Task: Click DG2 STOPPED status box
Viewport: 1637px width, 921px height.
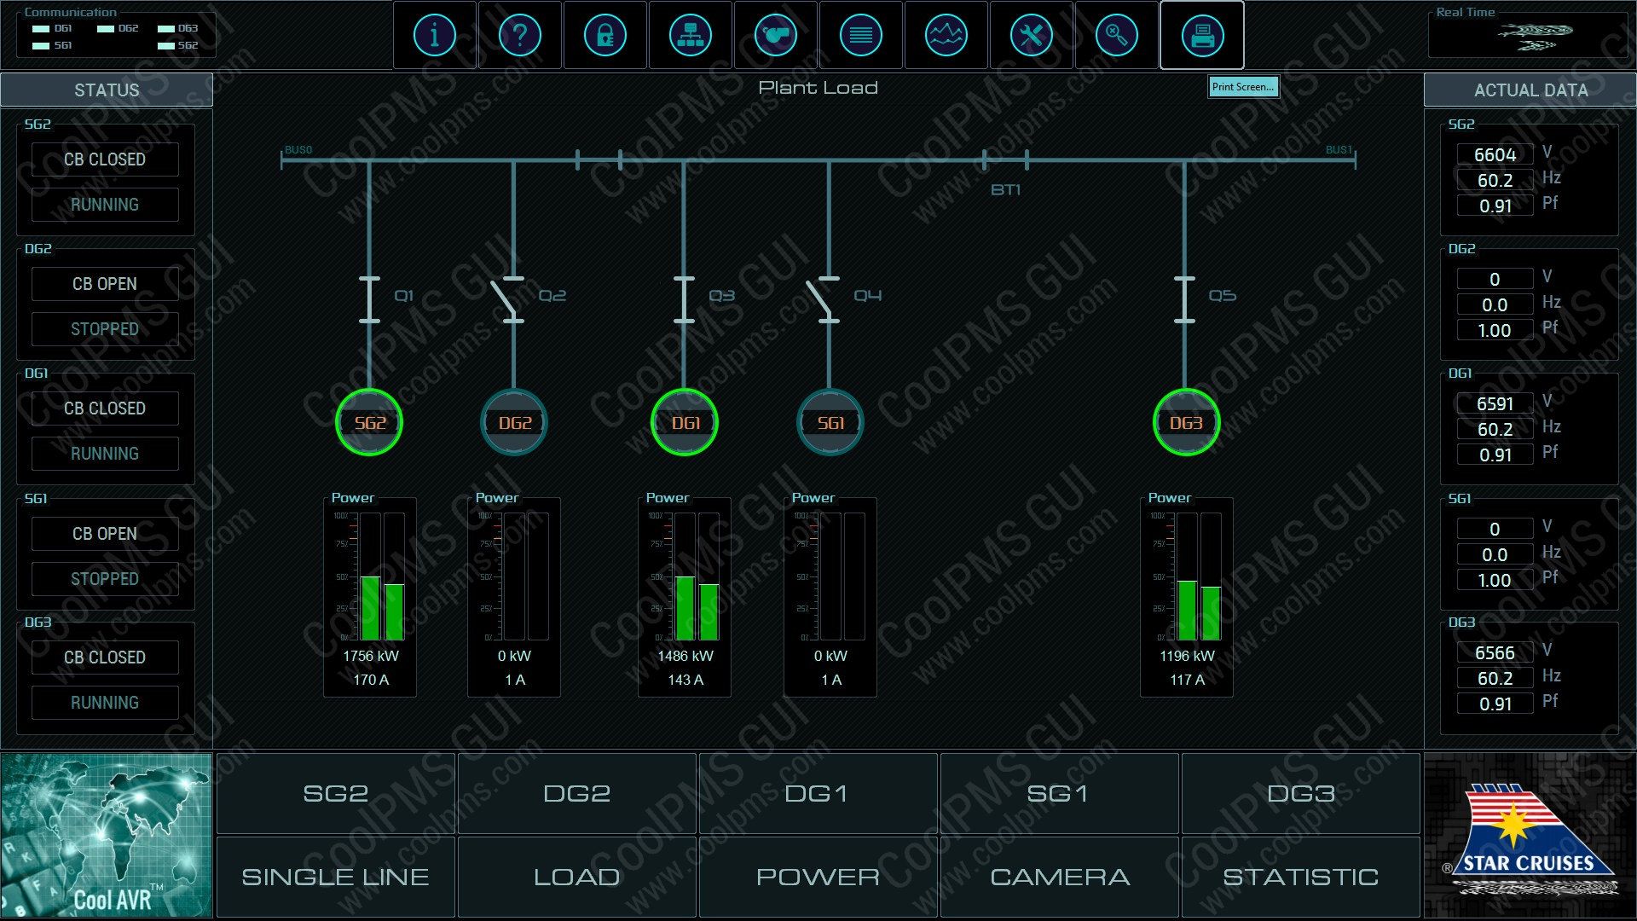Action: click(x=105, y=329)
